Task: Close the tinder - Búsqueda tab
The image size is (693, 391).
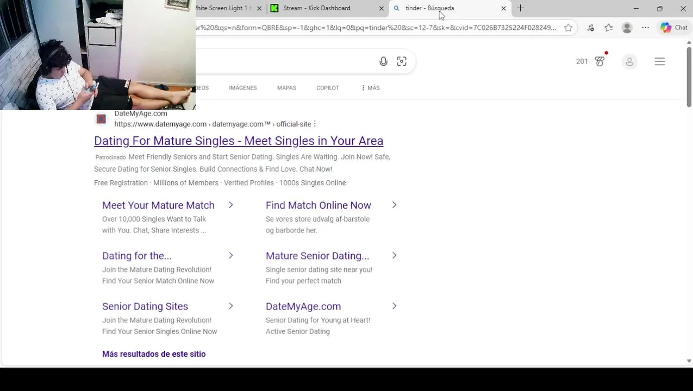Action: (x=503, y=8)
